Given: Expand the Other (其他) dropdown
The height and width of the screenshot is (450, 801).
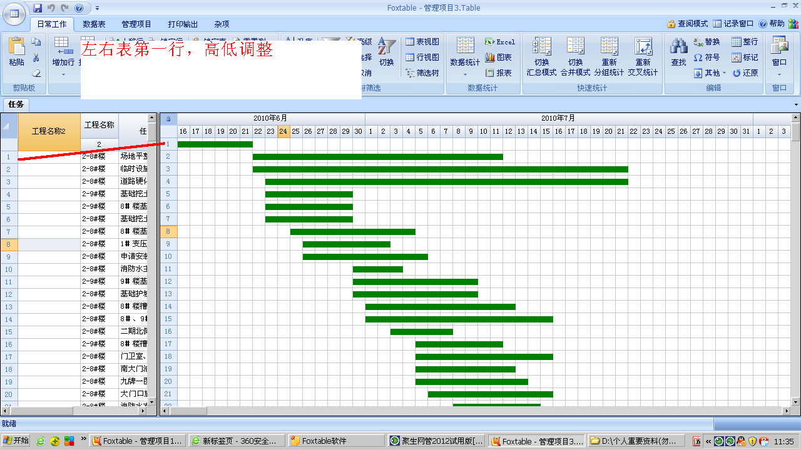Looking at the screenshot, I should click(x=710, y=73).
